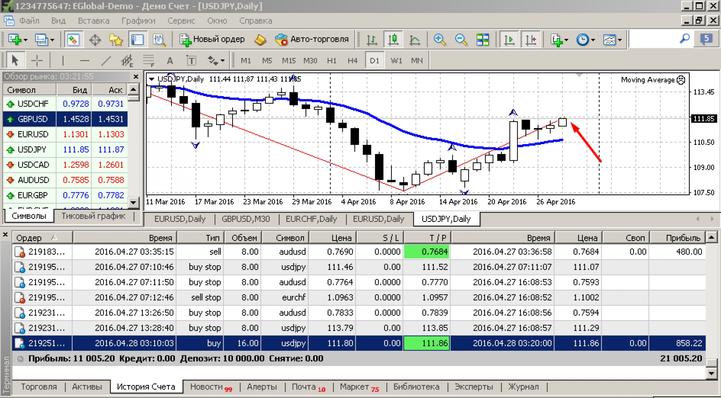Expand the indicators list dropdown arrow
The width and height of the screenshot is (721, 398).
[566, 40]
